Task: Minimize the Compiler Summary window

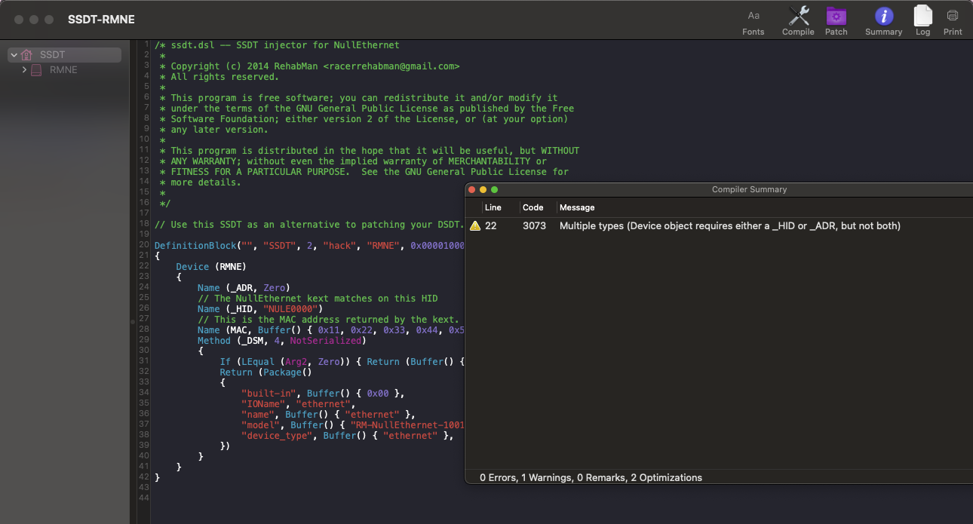Action: (x=483, y=190)
